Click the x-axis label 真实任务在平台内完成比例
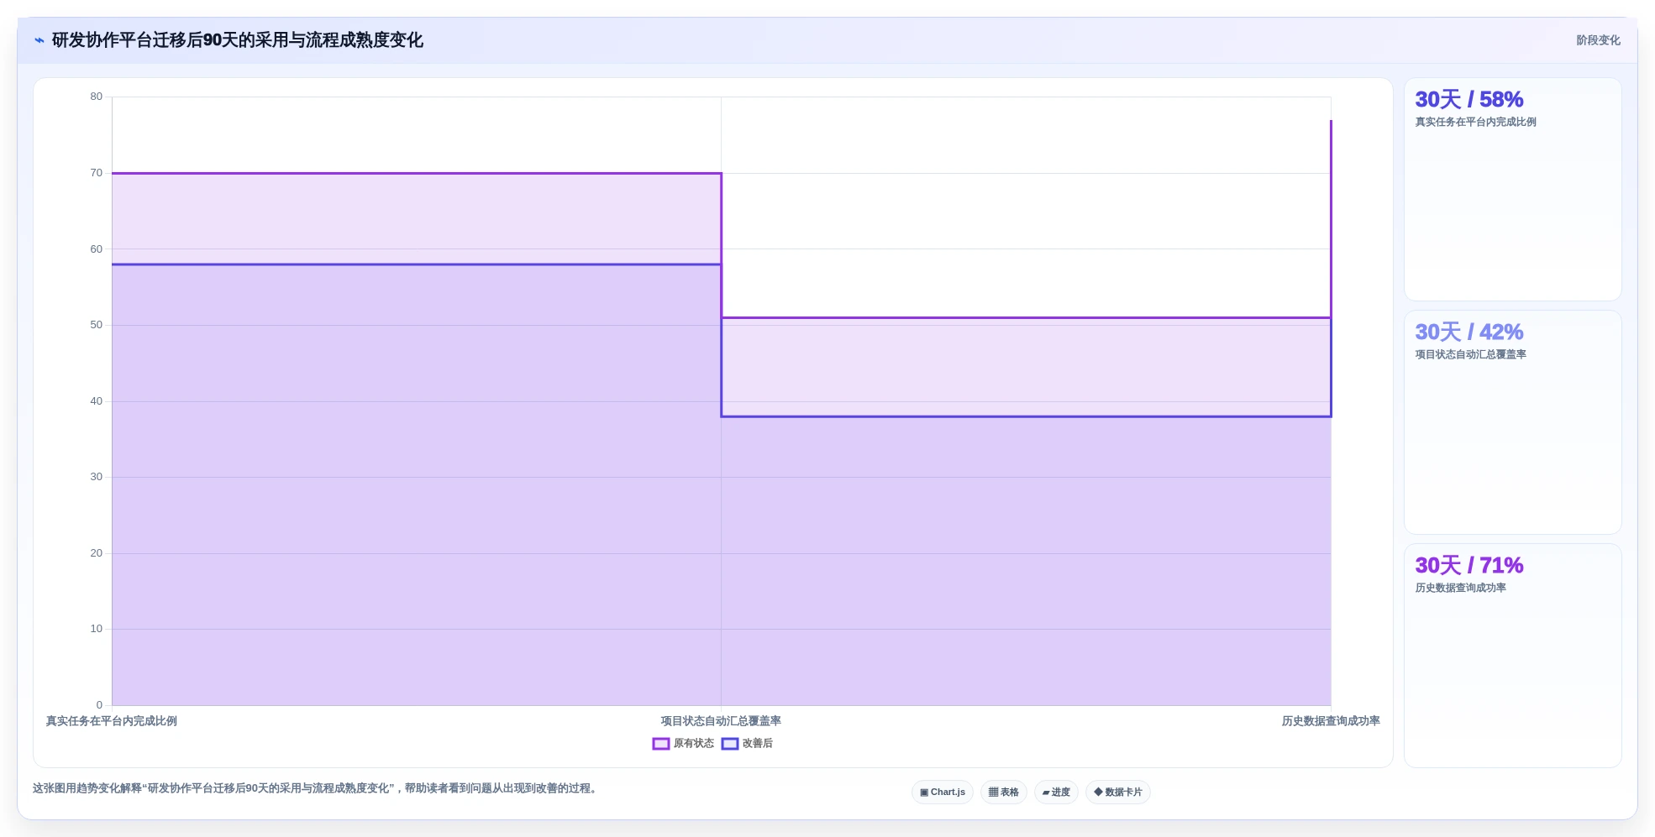 111,721
